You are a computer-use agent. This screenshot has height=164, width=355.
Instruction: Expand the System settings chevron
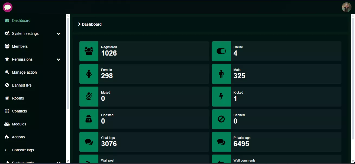59,34
